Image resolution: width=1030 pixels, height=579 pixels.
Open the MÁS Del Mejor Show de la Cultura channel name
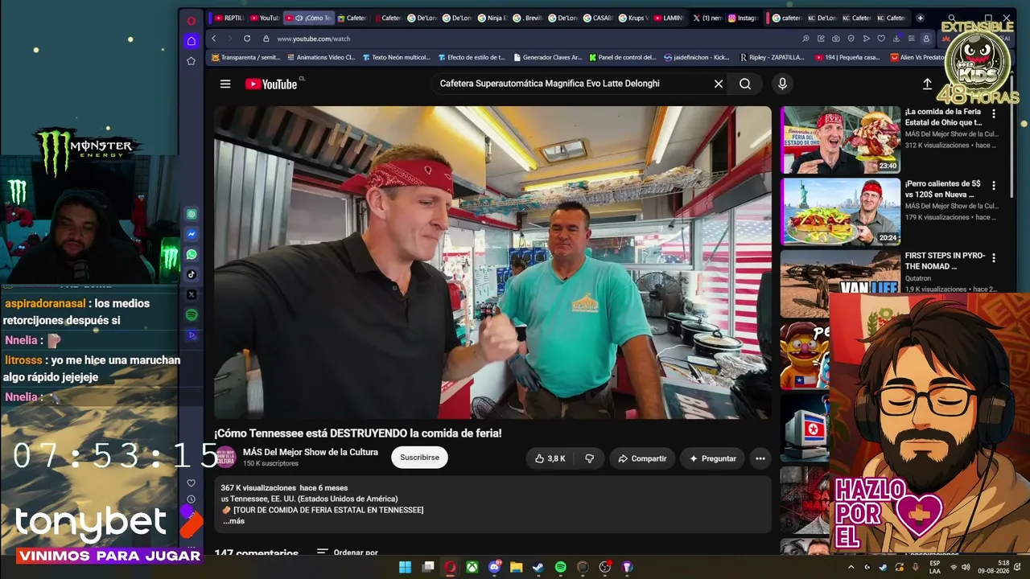pyautogui.click(x=311, y=452)
